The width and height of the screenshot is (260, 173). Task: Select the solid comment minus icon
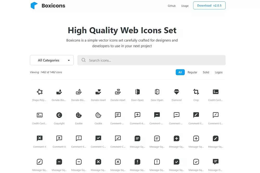[157, 115]
